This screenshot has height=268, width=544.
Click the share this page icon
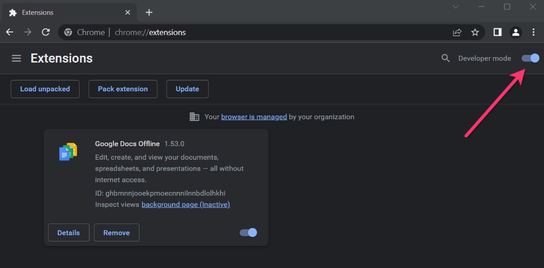[x=457, y=32]
